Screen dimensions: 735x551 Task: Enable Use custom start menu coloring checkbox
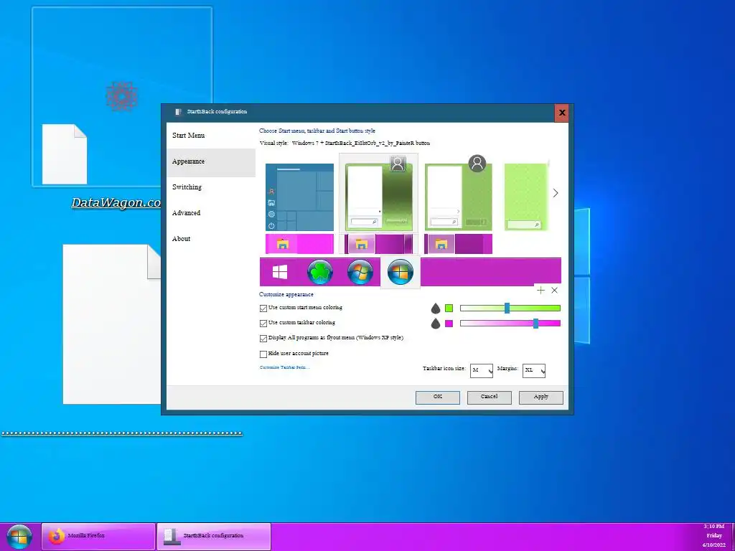pos(263,309)
